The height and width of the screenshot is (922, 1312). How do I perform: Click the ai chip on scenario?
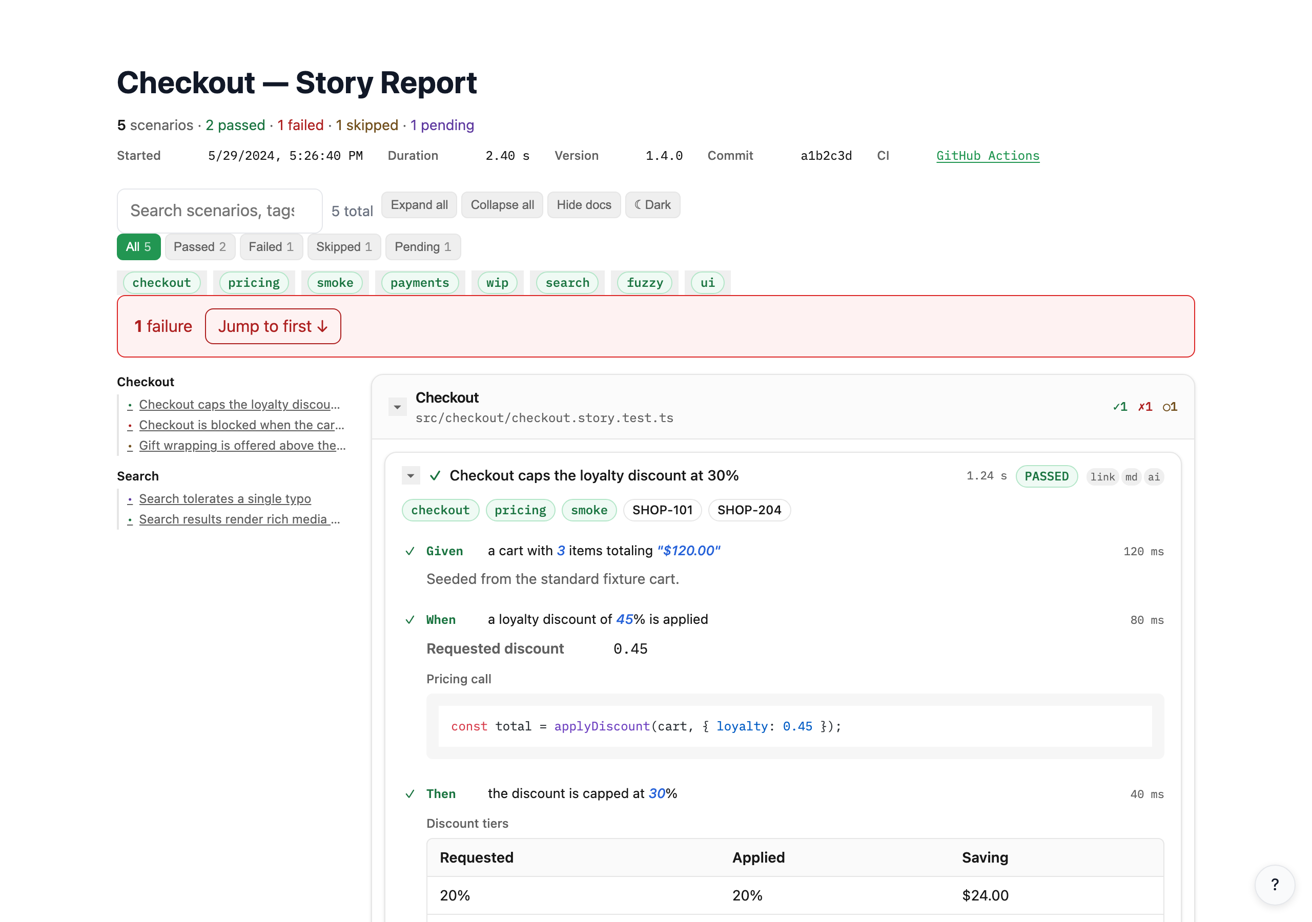point(1154,477)
